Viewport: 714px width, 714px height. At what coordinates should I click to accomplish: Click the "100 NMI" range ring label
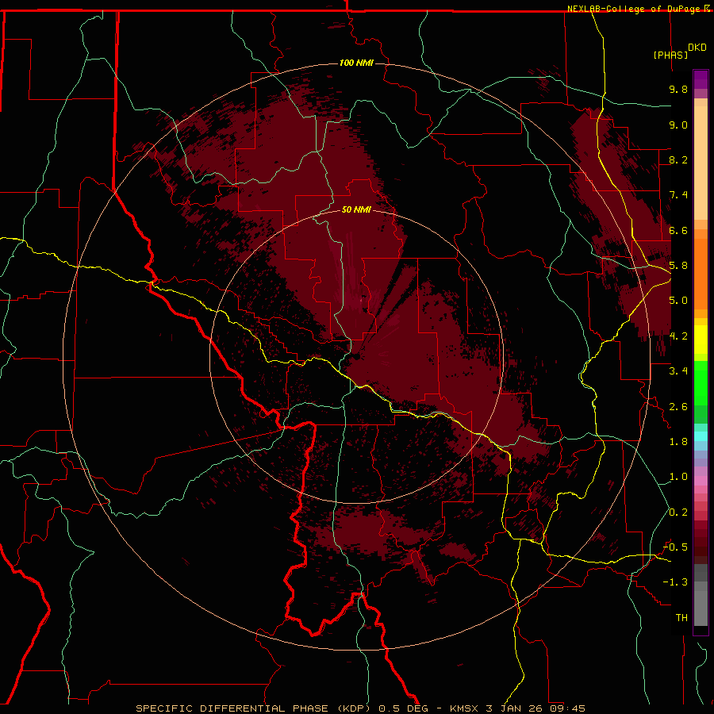click(356, 63)
